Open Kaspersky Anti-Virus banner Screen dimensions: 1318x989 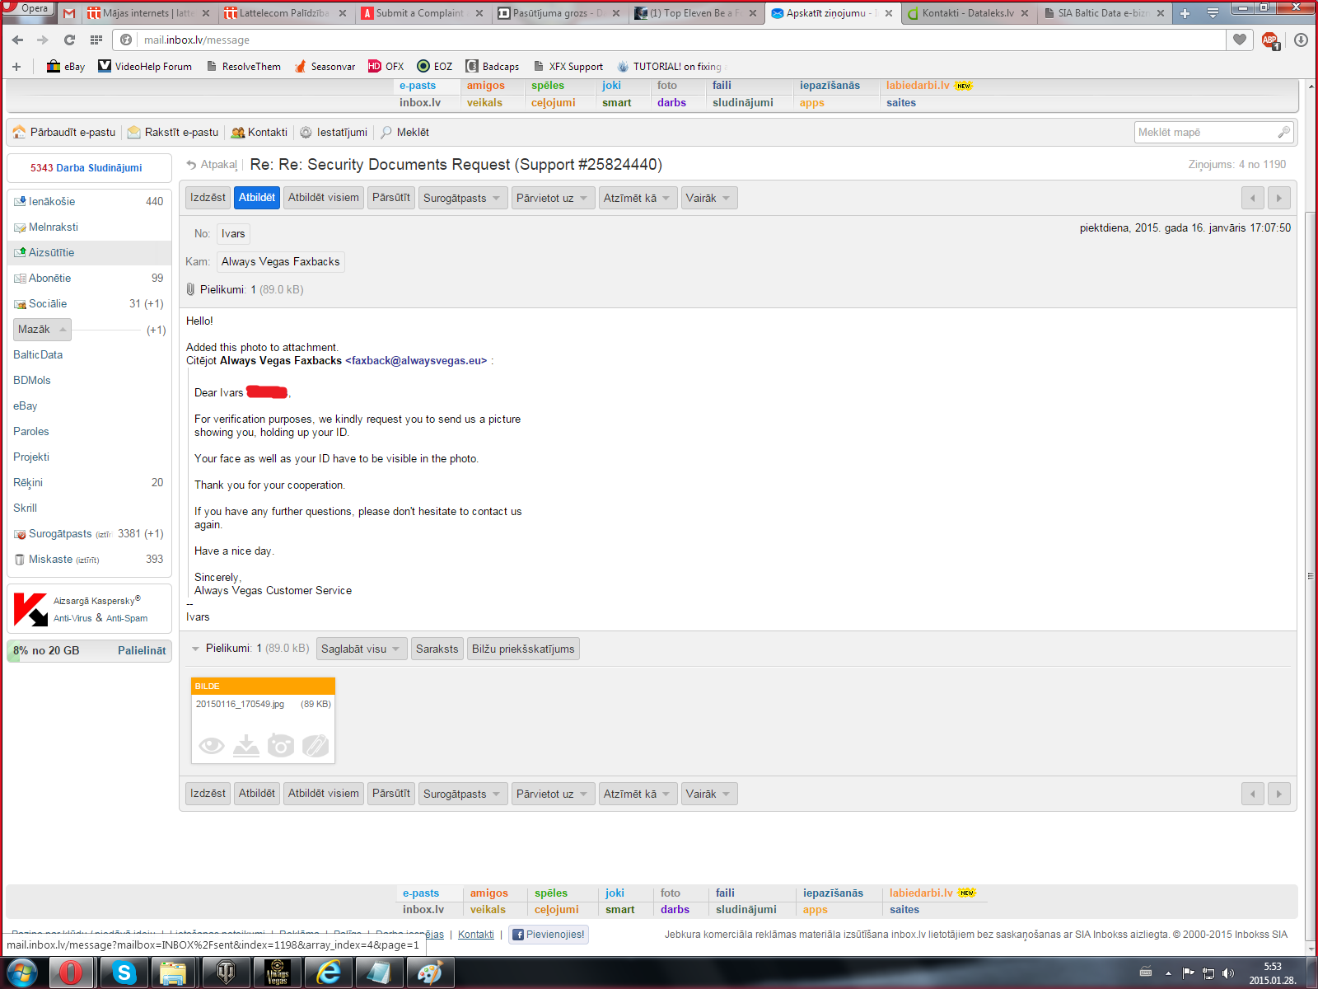89,609
